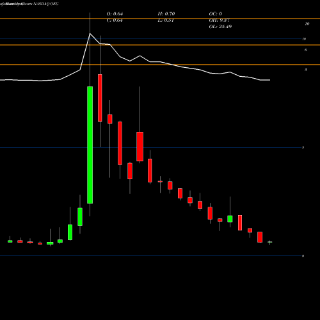Click the '8' label under lowest orange line
The height and width of the screenshot is (320, 320).
306,70
